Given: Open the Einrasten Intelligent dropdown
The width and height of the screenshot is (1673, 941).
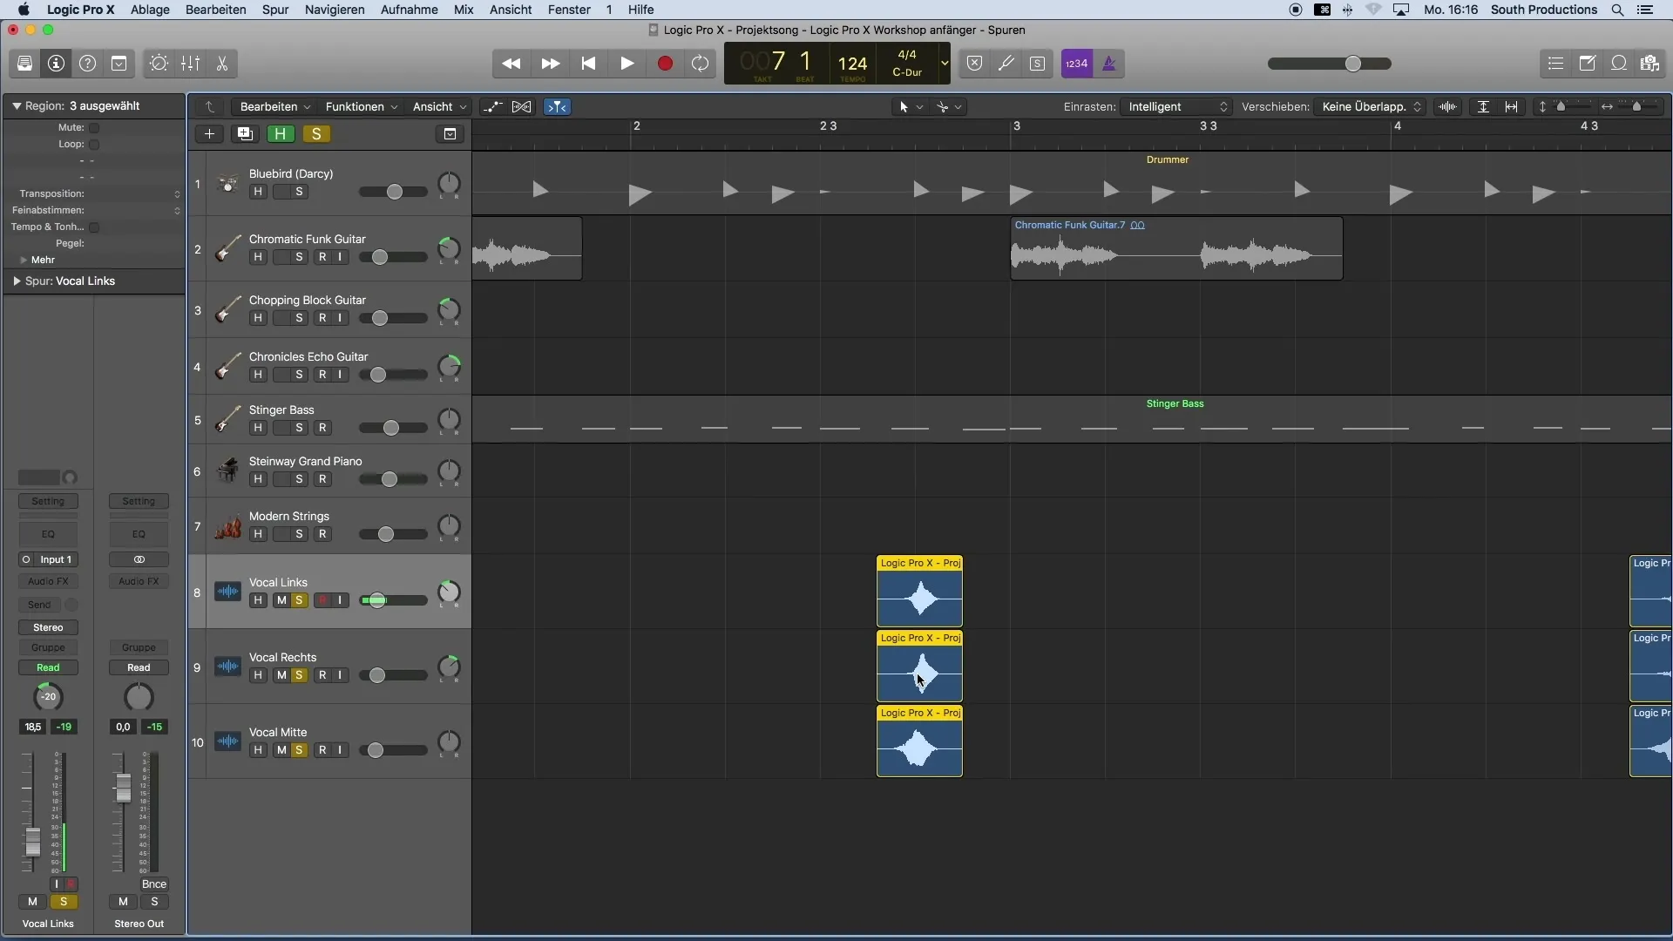Looking at the screenshot, I should (x=1176, y=107).
